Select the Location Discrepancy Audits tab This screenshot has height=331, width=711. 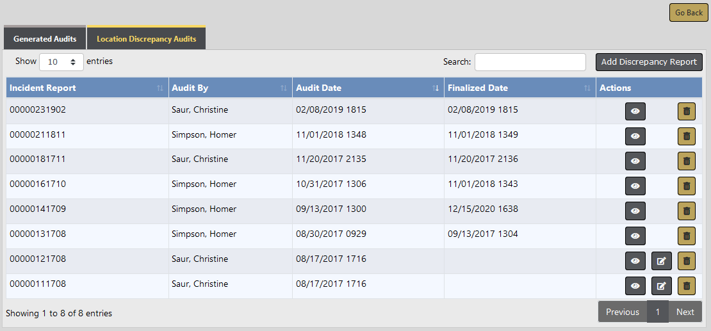pyautogui.click(x=146, y=39)
